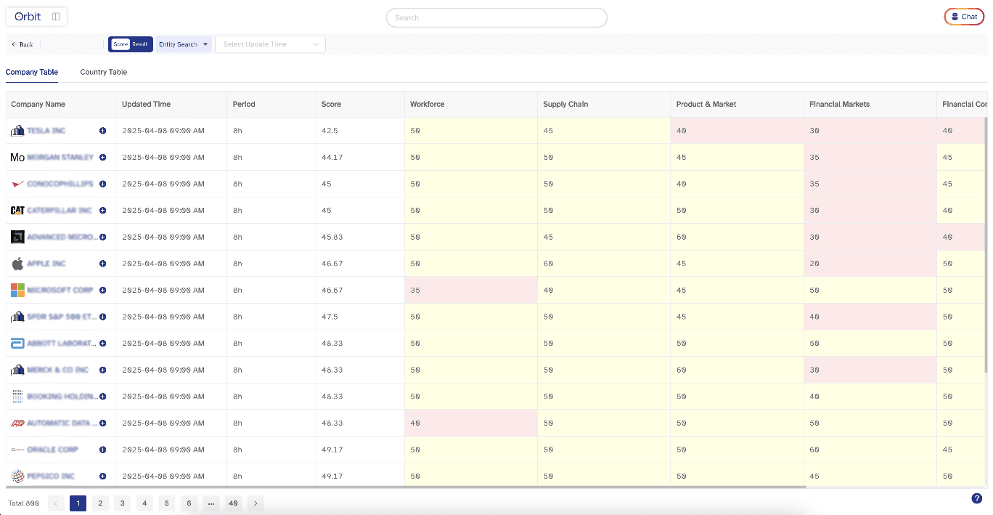Viewport: 993px width, 515px height.
Task: Click the plus icon in Tesla Inc row
Action: tap(103, 131)
